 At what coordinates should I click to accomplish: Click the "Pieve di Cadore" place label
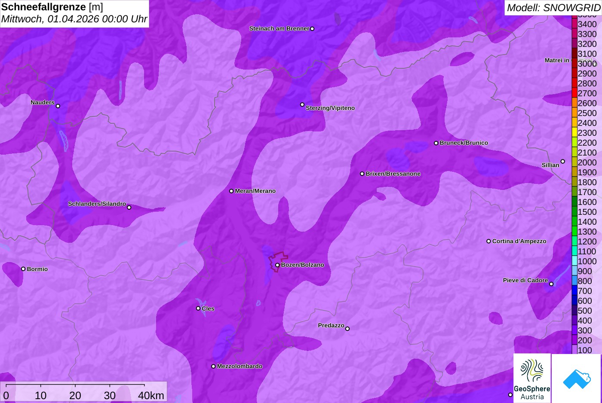click(x=525, y=281)
